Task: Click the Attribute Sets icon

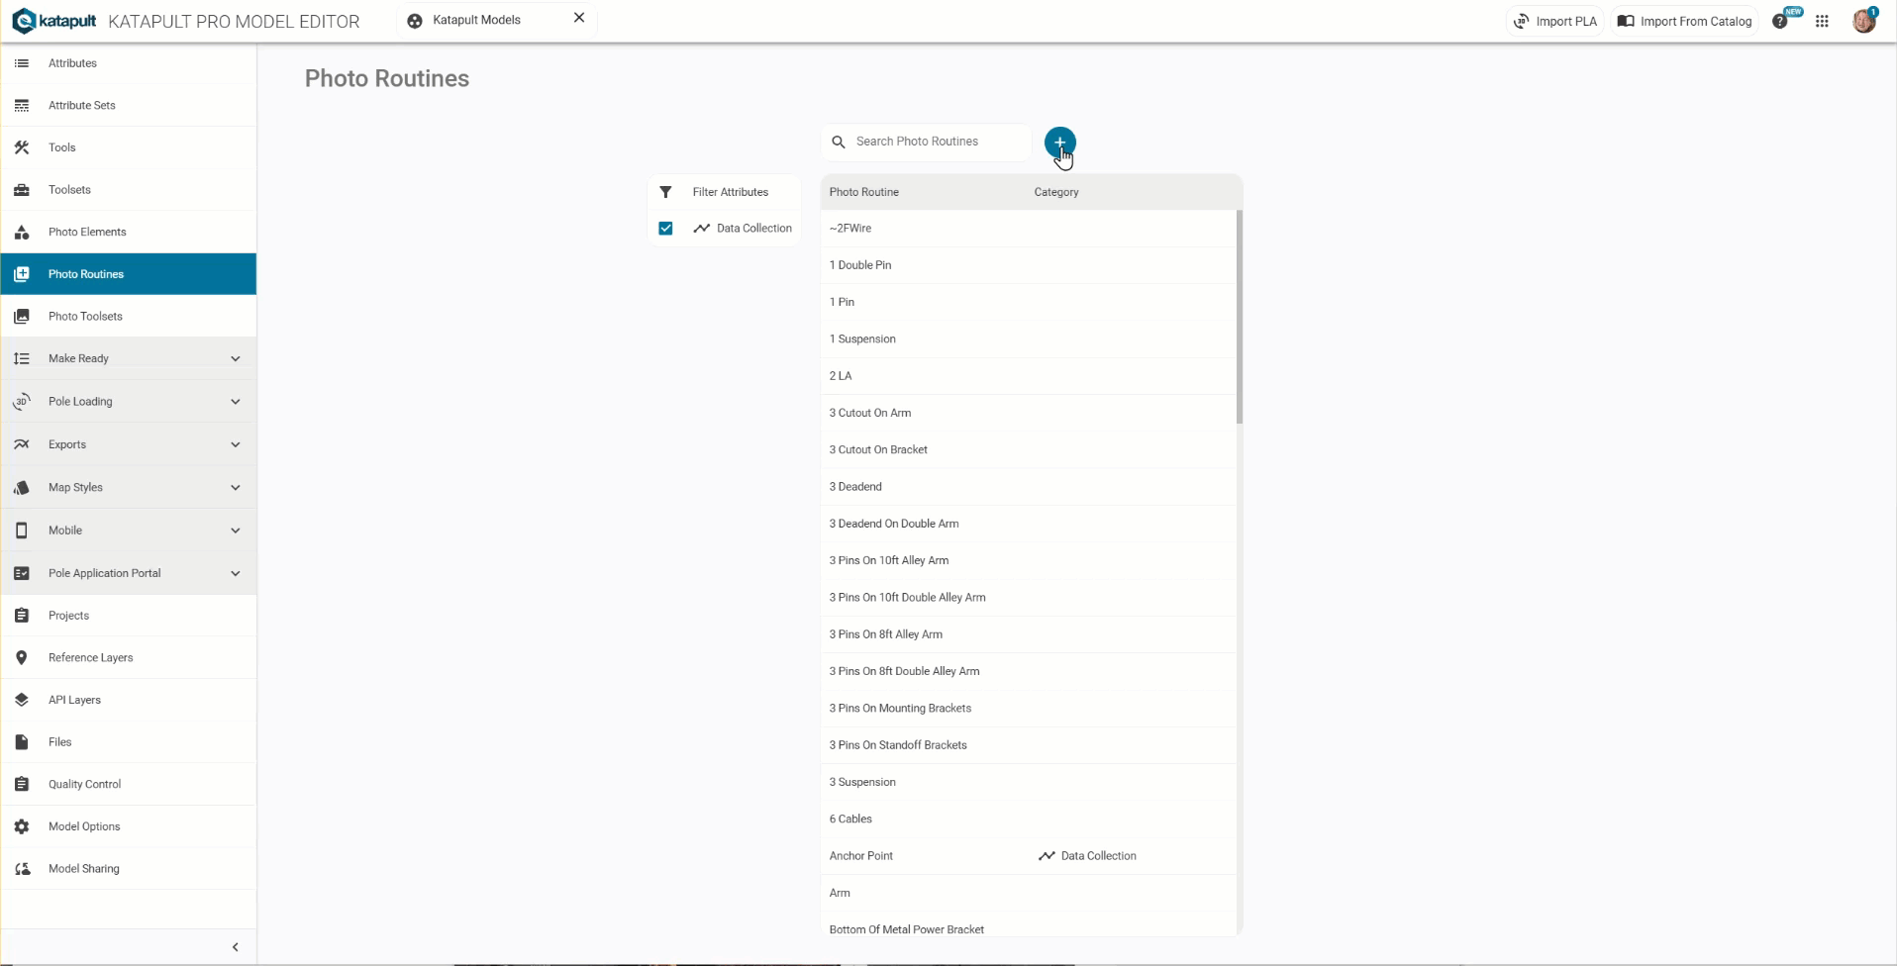Action: [22, 106]
